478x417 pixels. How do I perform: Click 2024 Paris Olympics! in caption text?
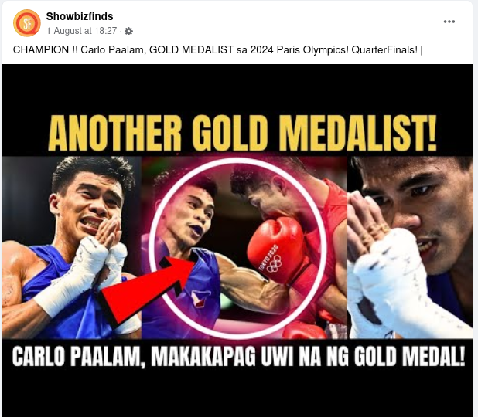299,49
